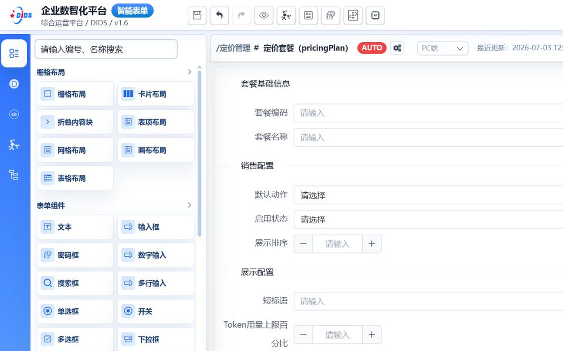563x351 pixels.
Task: Decrease the 展示排序 value
Action: (x=303, y=244)
